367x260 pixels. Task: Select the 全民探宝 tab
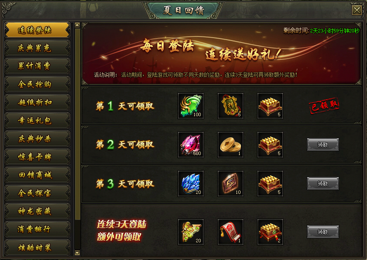(37, 193)
